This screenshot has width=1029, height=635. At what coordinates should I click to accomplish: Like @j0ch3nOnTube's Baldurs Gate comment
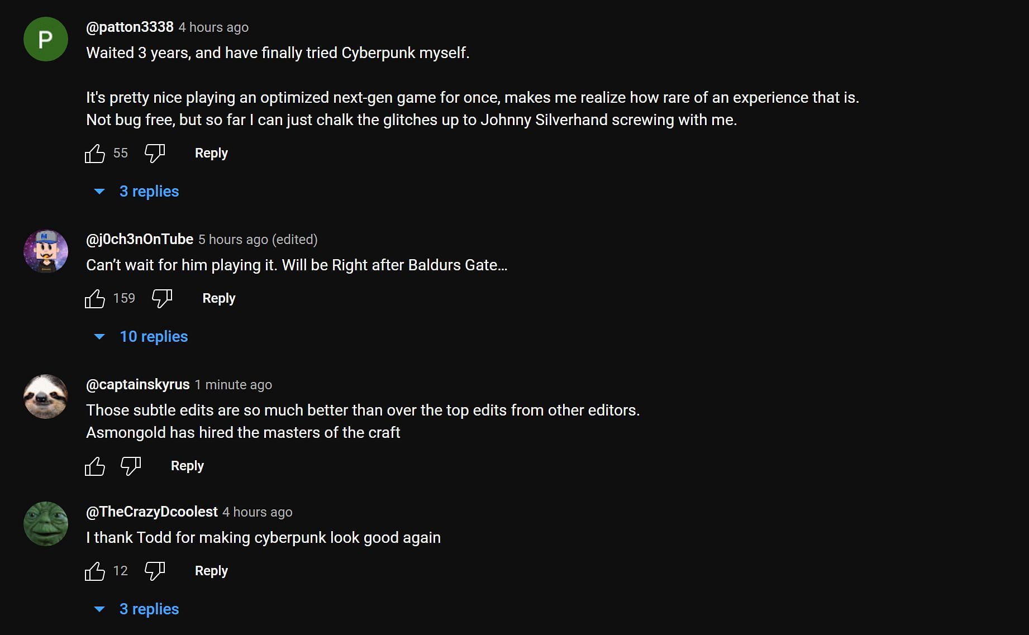click(95, 298)
